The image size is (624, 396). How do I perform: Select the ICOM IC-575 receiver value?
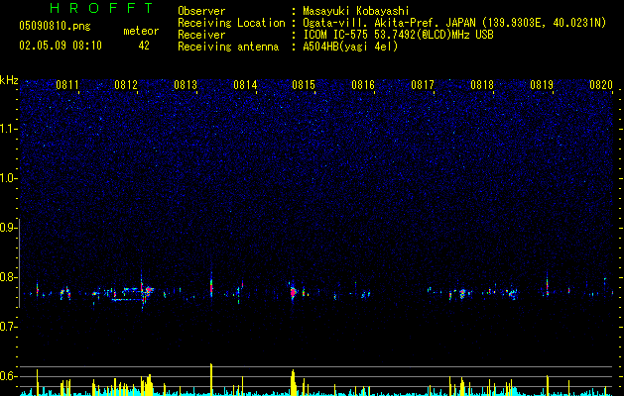click(398, 35)
